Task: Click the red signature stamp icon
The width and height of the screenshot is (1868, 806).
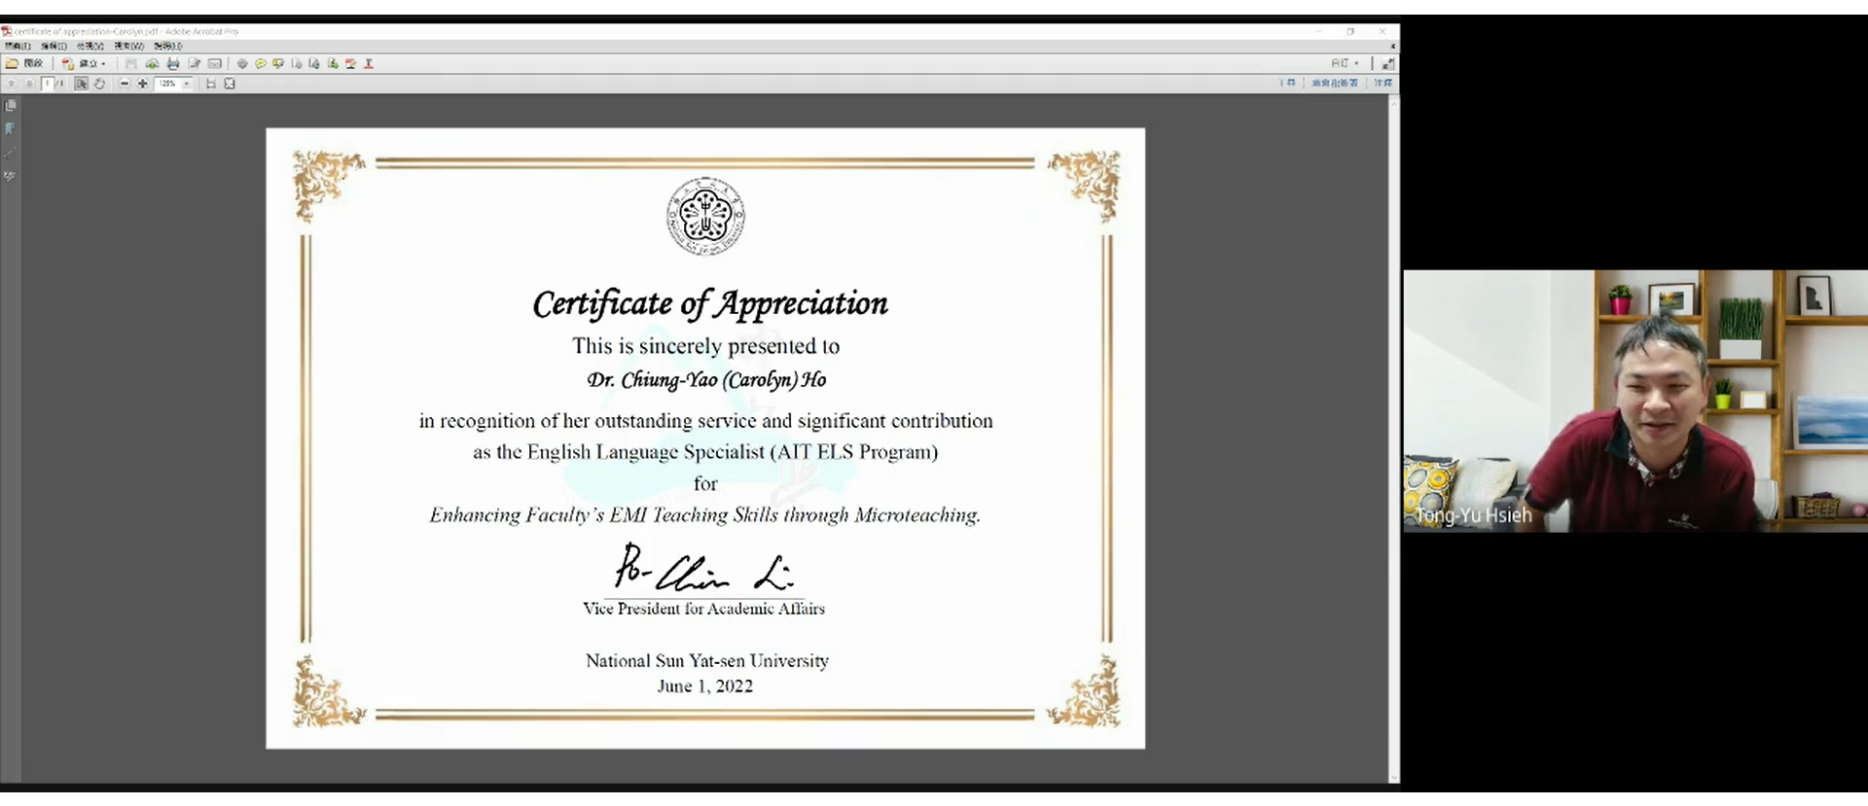Action: tap(350, 63)
